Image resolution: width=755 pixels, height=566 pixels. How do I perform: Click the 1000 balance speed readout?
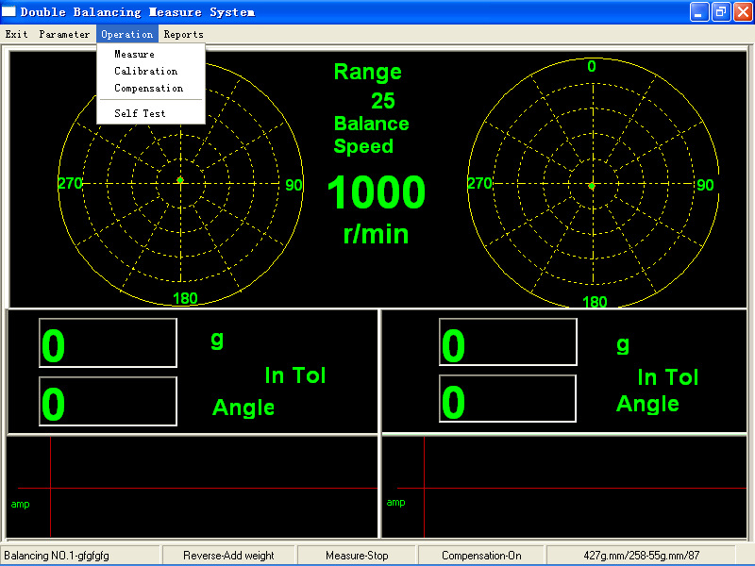[x=376, y=193]
